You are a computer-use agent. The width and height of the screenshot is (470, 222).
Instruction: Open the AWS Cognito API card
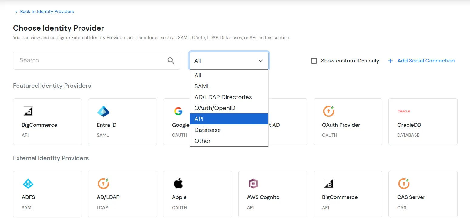[x=273, y=194]
